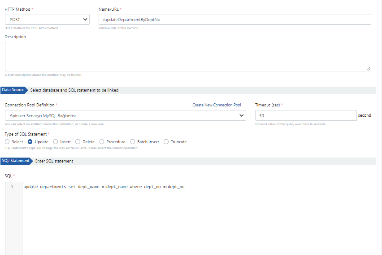Choose the Delete radio option

(x=78, y=142)
